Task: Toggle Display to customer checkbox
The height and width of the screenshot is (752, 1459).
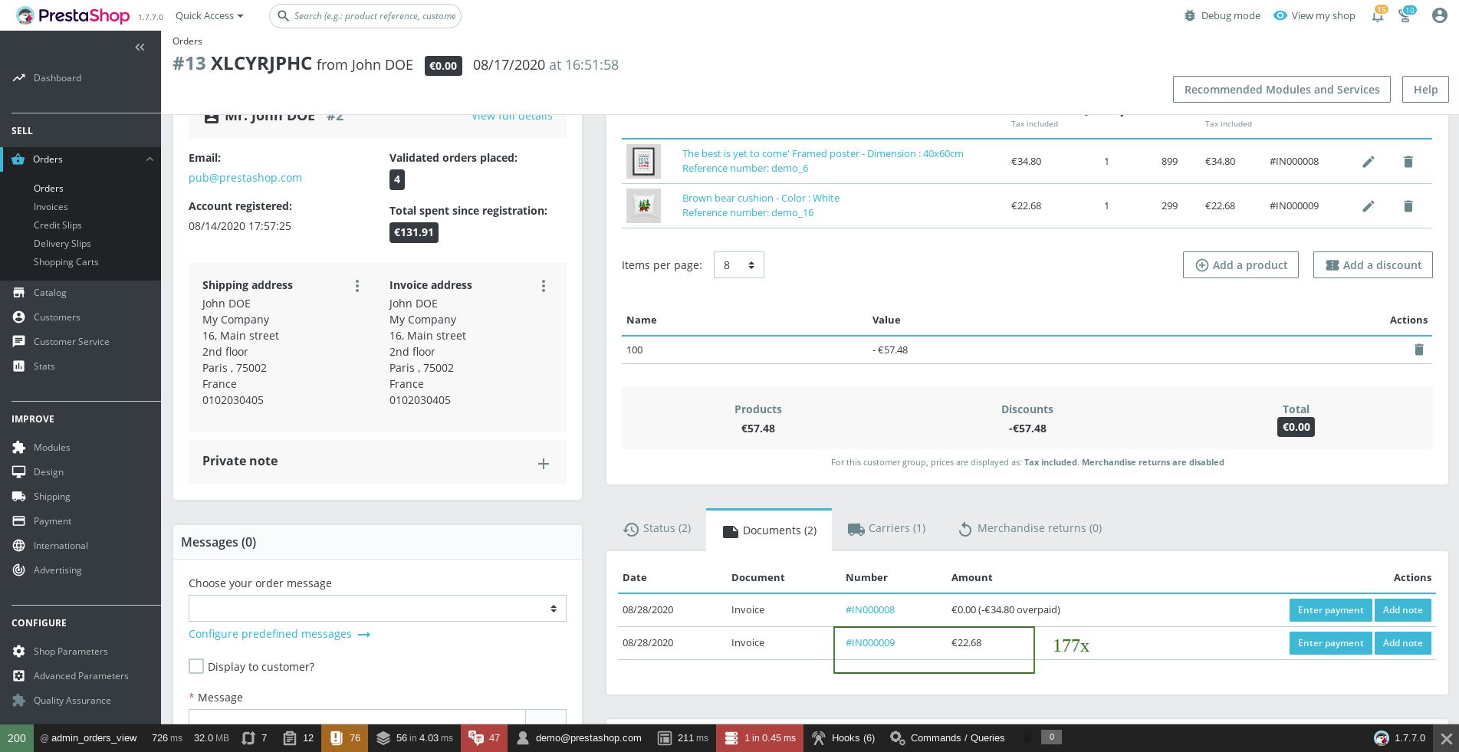Action: click(196, 666)
